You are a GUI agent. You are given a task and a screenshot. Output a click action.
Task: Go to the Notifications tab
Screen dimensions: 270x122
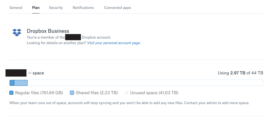coord(83,8)
